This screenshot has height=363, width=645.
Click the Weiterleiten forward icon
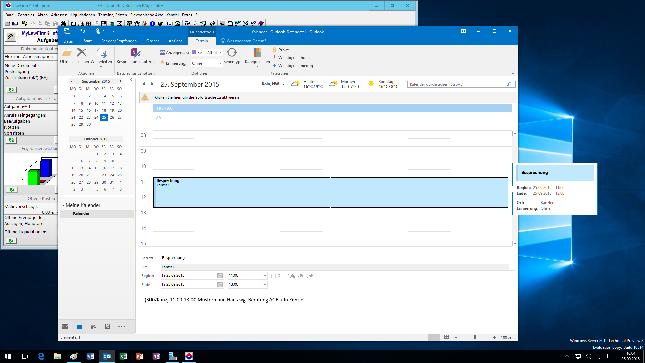tap(101, 53)
